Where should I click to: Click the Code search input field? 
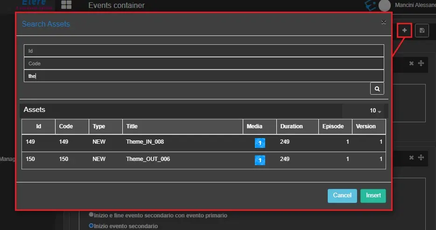point(204,63)
